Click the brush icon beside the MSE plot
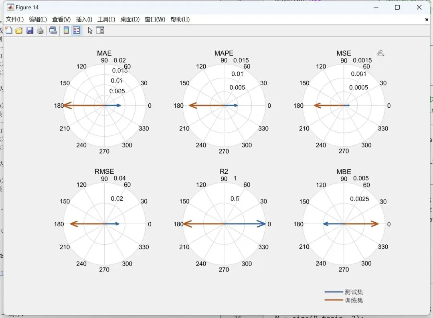The width and height of the screenshot is (433, 318). (380, 53)
